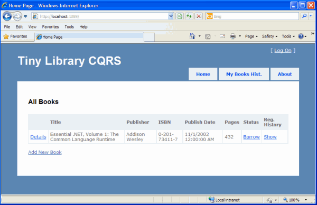The width and height of the screenshot is (317, 205).
Task: Open the My Books Hist. tab
Action: (x=244, y=74)
